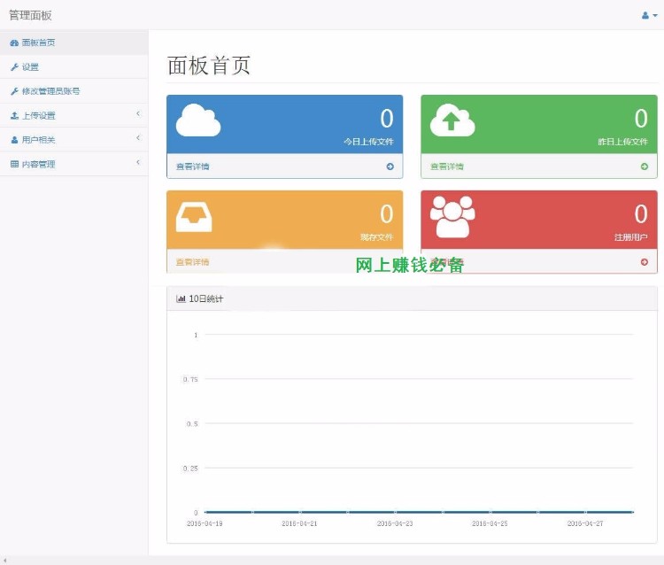Select the 上传设置 sidebar menu
Image resolution: width=664 pixels, height=565 pixels.
(x=74, y=115)
